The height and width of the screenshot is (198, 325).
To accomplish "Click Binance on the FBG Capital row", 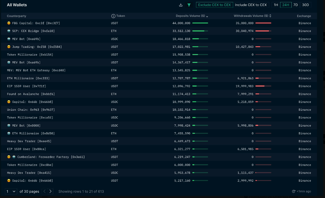I will tap(305, 23).
